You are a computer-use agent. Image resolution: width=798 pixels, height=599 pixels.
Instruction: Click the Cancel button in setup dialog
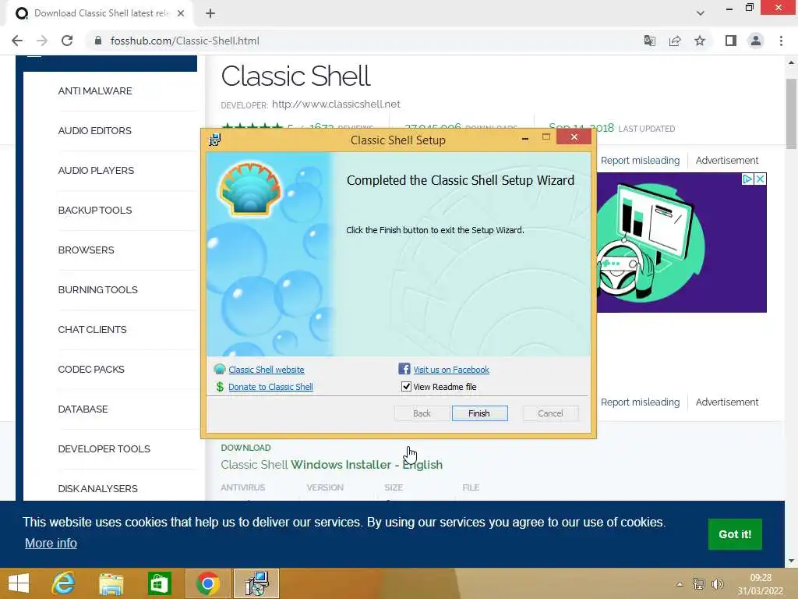[550, 413]
